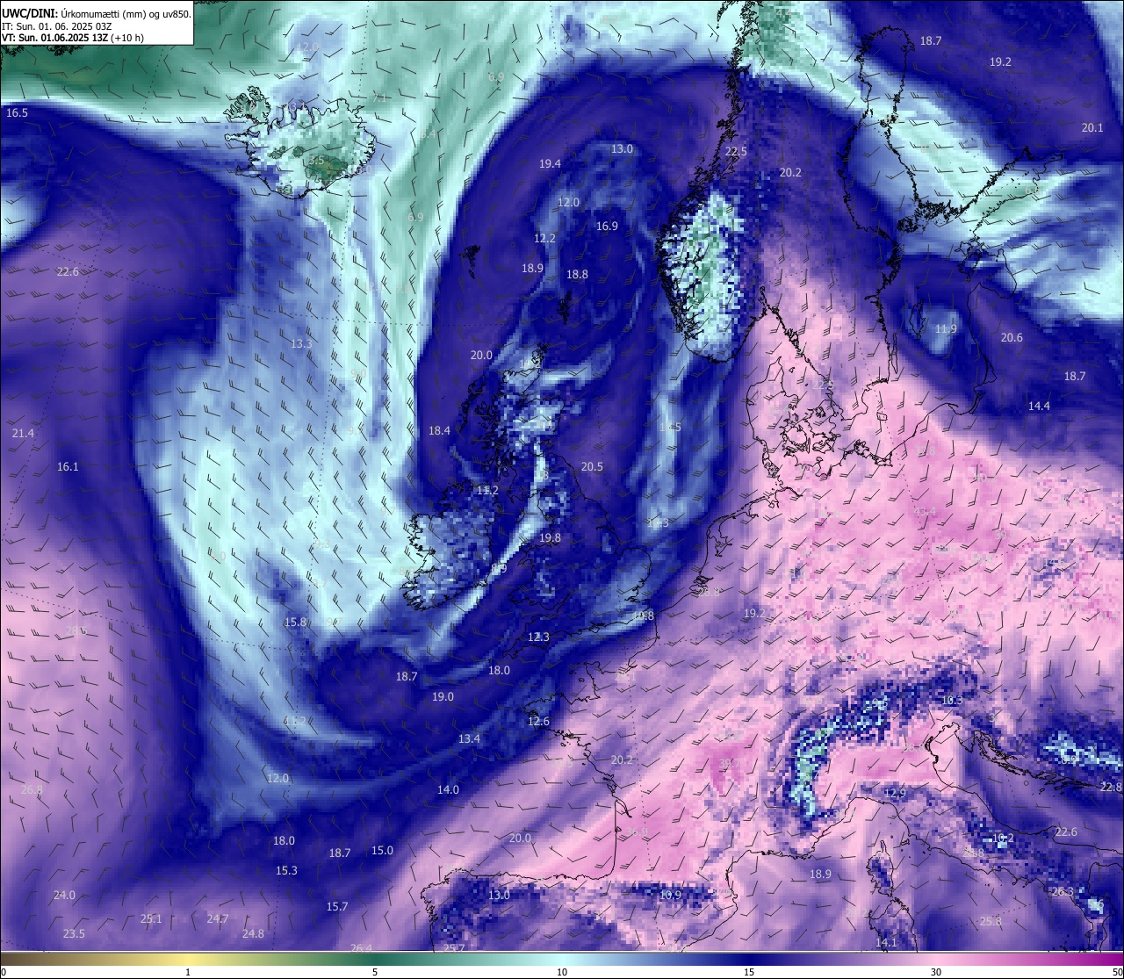Click the 14.4 value label
This screenshot has height=979, width=1124.
point(1040,406)
